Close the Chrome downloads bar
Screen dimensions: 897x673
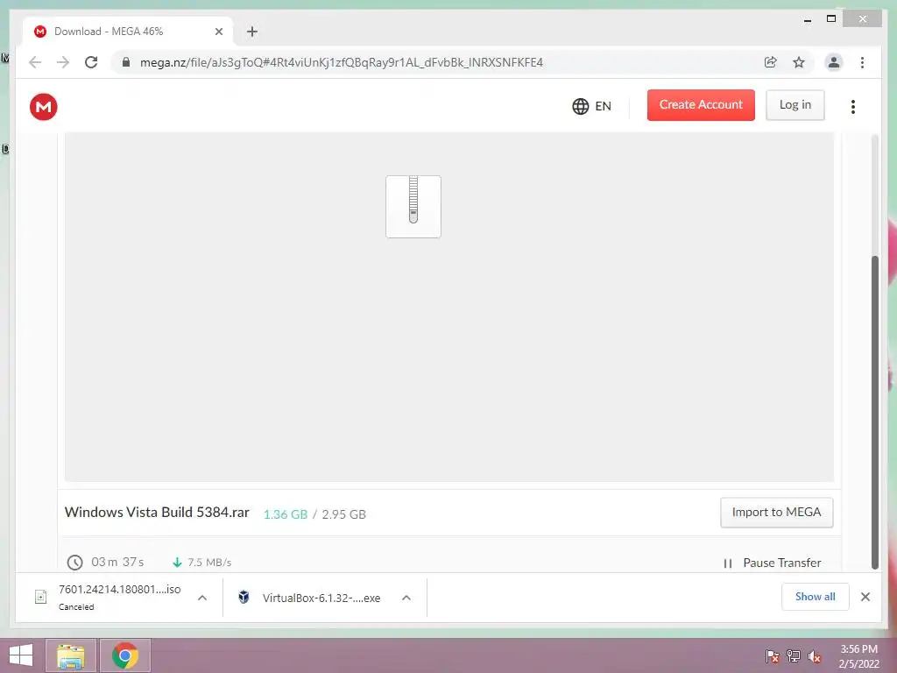tap(865, 597)
